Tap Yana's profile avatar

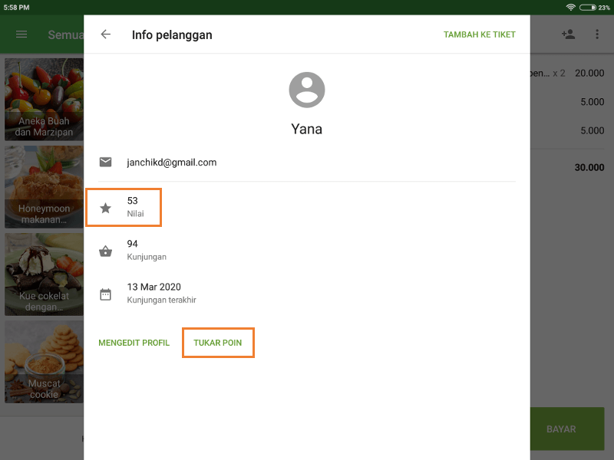[x=307, y=89]
